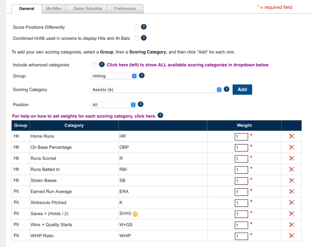The height and width of the screenshot is (247, 311).
Task: Open the Group dropdown showing Hitting
Action: [x=114, y=76]
